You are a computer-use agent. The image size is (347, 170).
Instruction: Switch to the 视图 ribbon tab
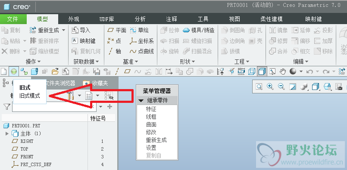234,19
